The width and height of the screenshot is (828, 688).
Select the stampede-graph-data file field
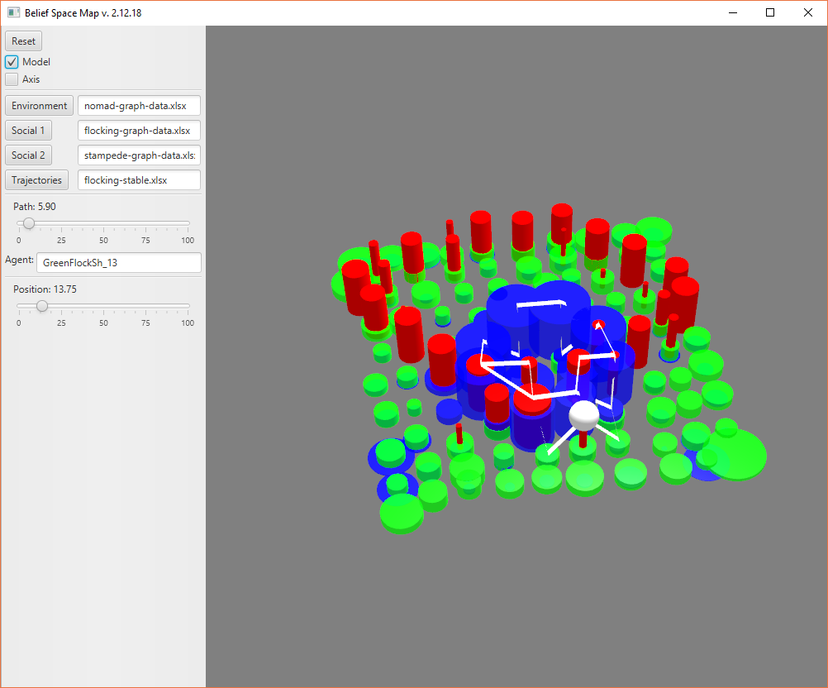[x=139, y=155]
